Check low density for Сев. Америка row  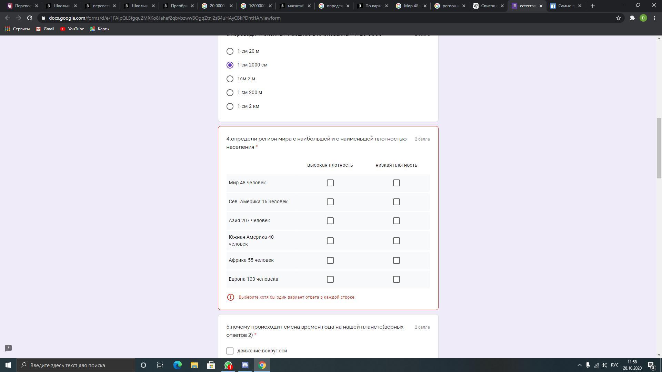[x=396, y=202]
